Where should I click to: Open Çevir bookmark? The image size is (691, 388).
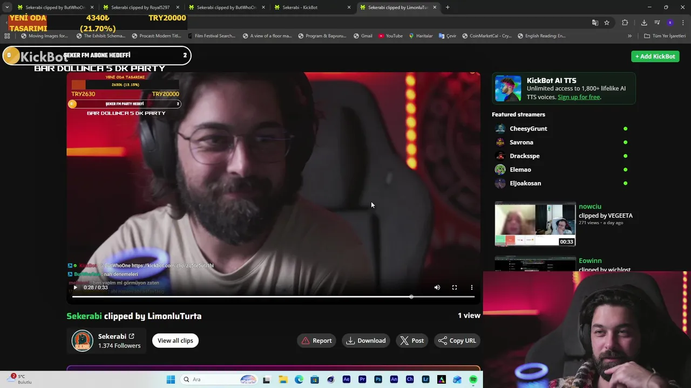tap(448, 36)
